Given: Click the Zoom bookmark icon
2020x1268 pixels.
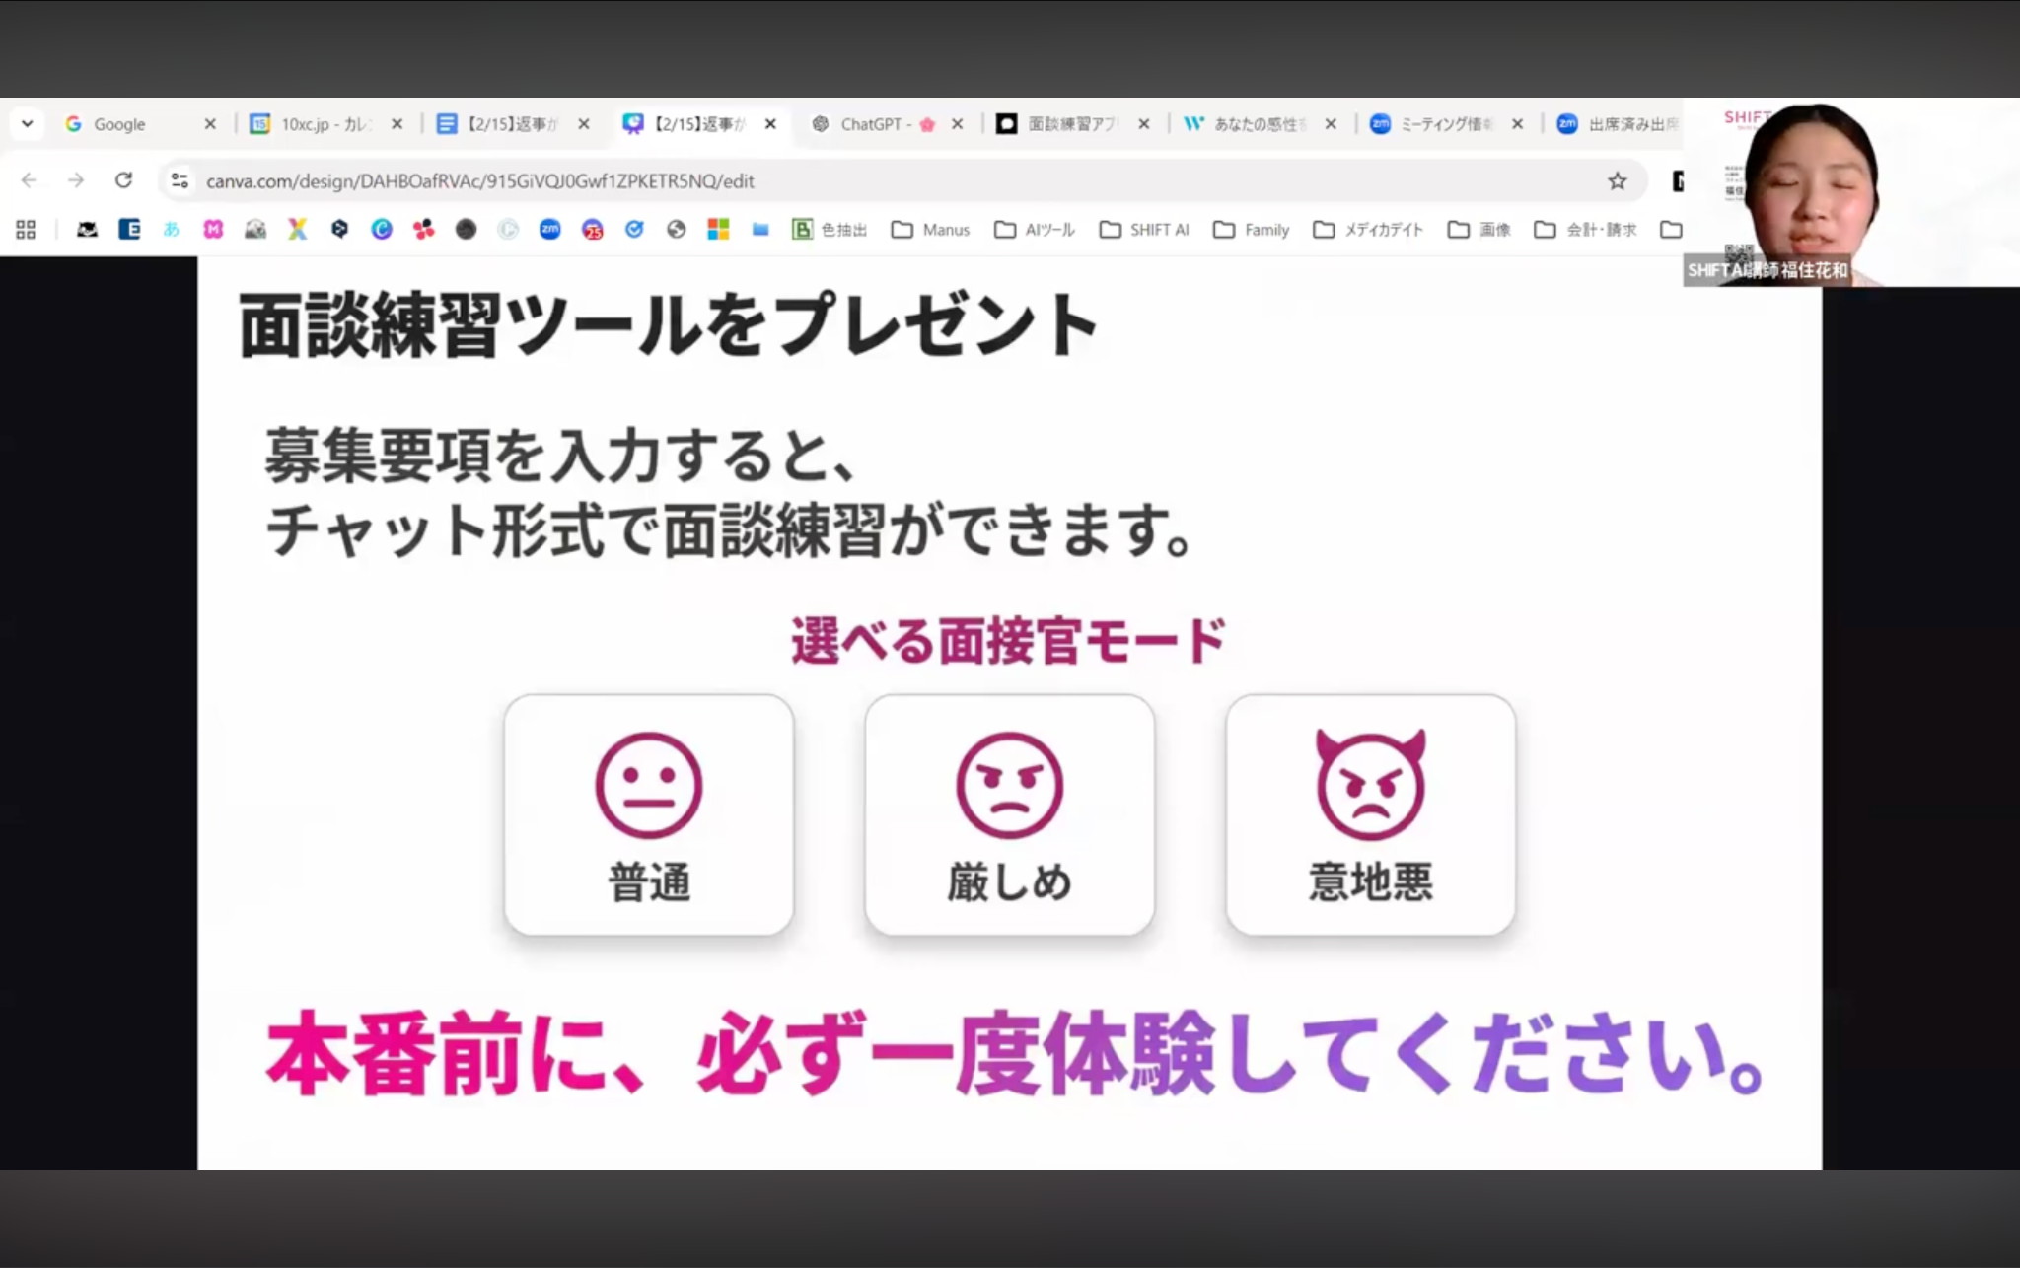Looking at the screenshot, I should pyautogui.click(x=549, y=230).
